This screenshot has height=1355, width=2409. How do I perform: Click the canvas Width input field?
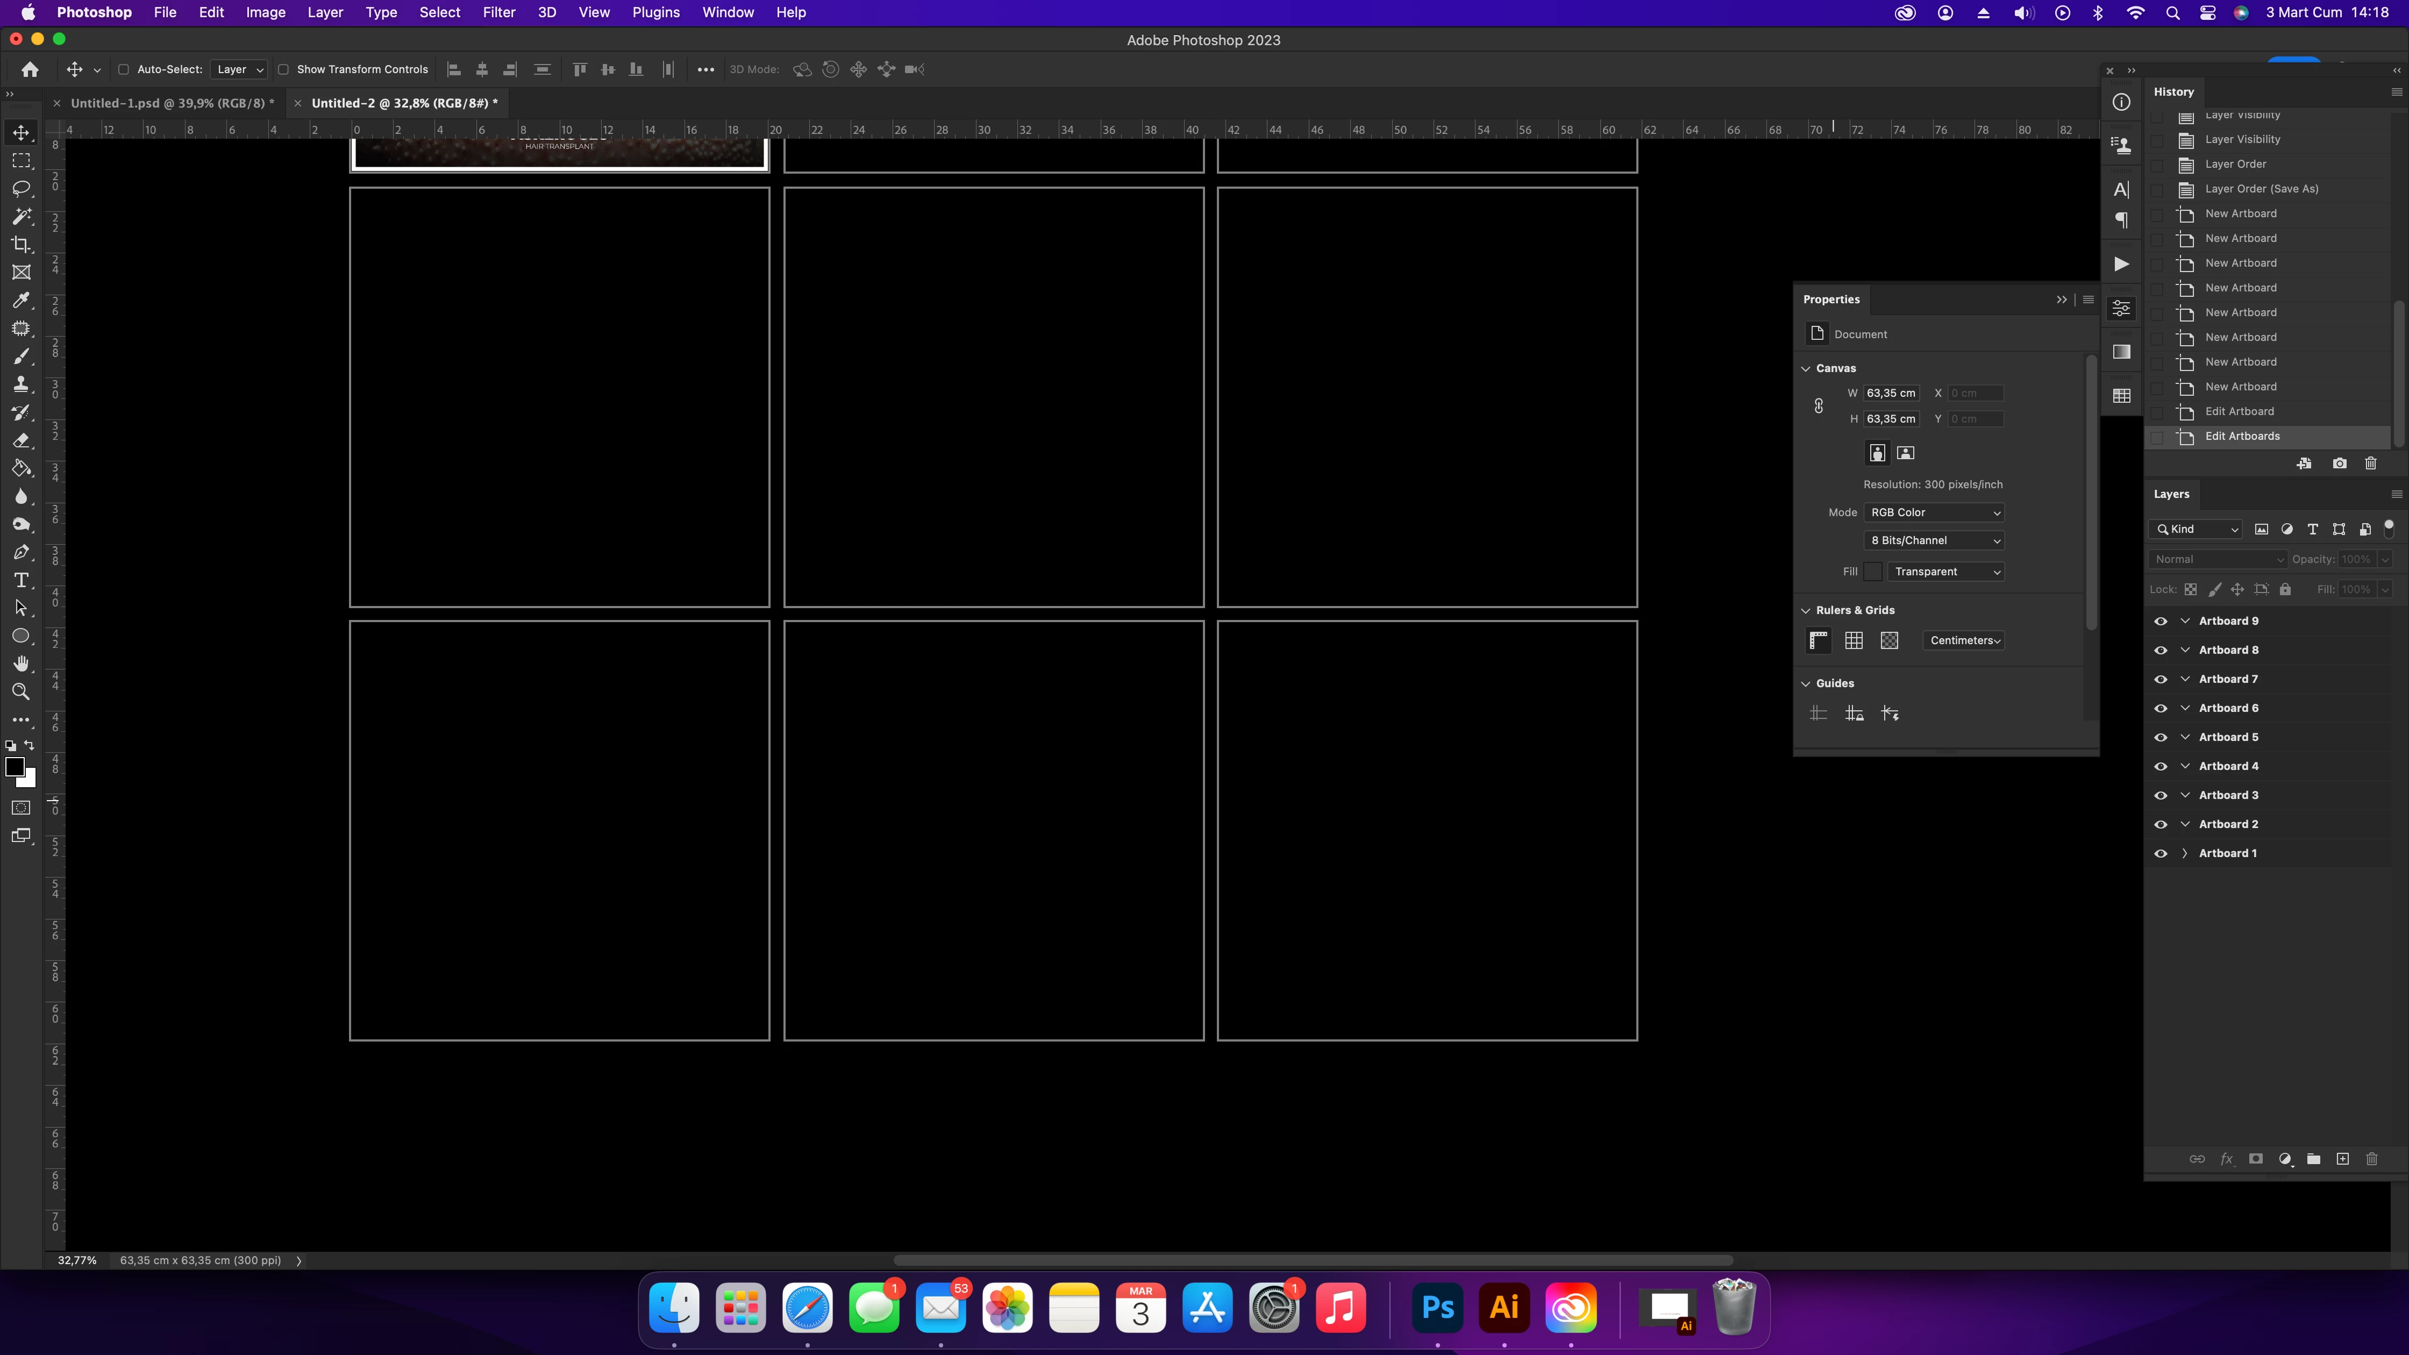[x=1891, y=393]
